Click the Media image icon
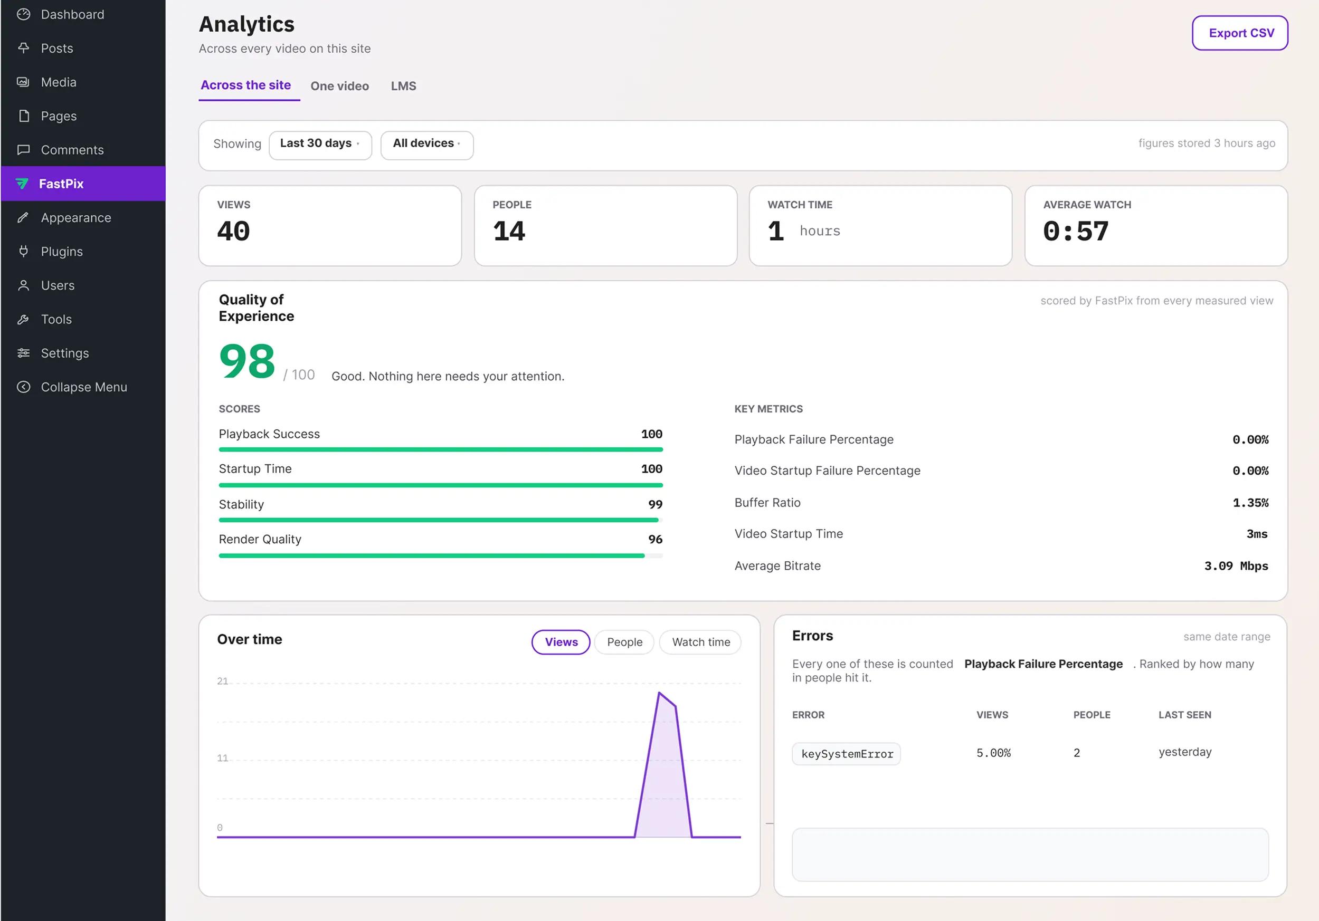1319x921 pixels. coord(23,82)
